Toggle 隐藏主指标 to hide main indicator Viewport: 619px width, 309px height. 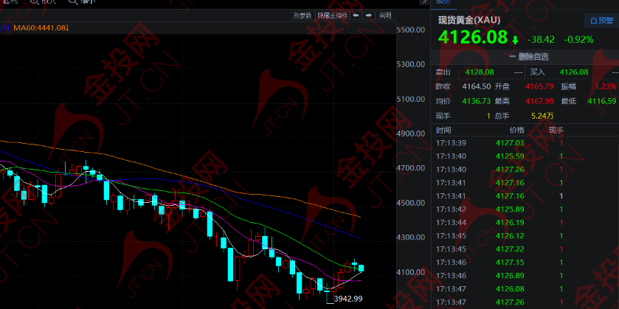(333, 15)
